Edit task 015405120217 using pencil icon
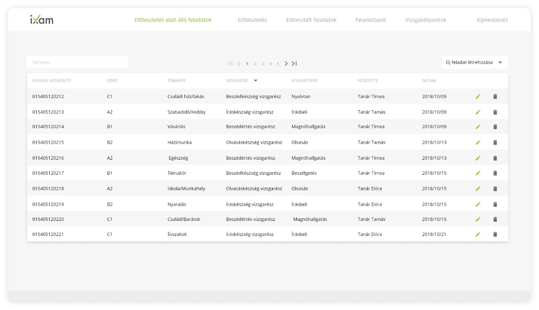This screenshot has width=539, height=310. pyautogui.click(x=478, y=173)
